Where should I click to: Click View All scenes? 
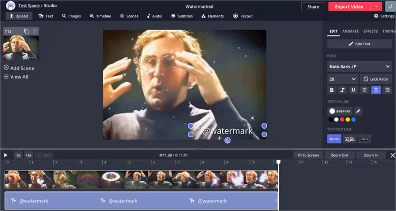[x=16, y=76]
